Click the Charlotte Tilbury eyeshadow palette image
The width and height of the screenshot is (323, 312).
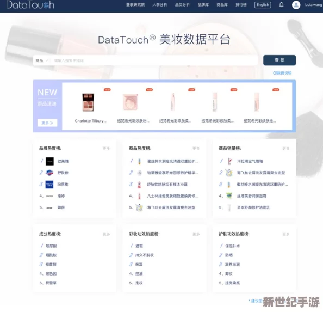88,102
